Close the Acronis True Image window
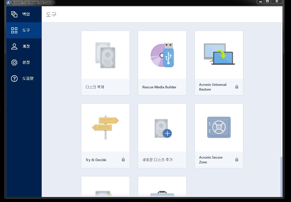This screenshot has height=202, width=291. pyautogui.click(x=277, y=2)
